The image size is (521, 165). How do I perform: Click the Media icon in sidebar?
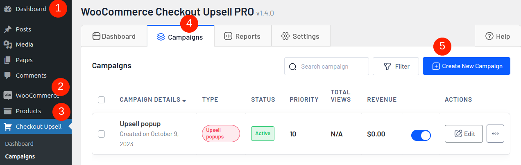[x=7, y=45]
